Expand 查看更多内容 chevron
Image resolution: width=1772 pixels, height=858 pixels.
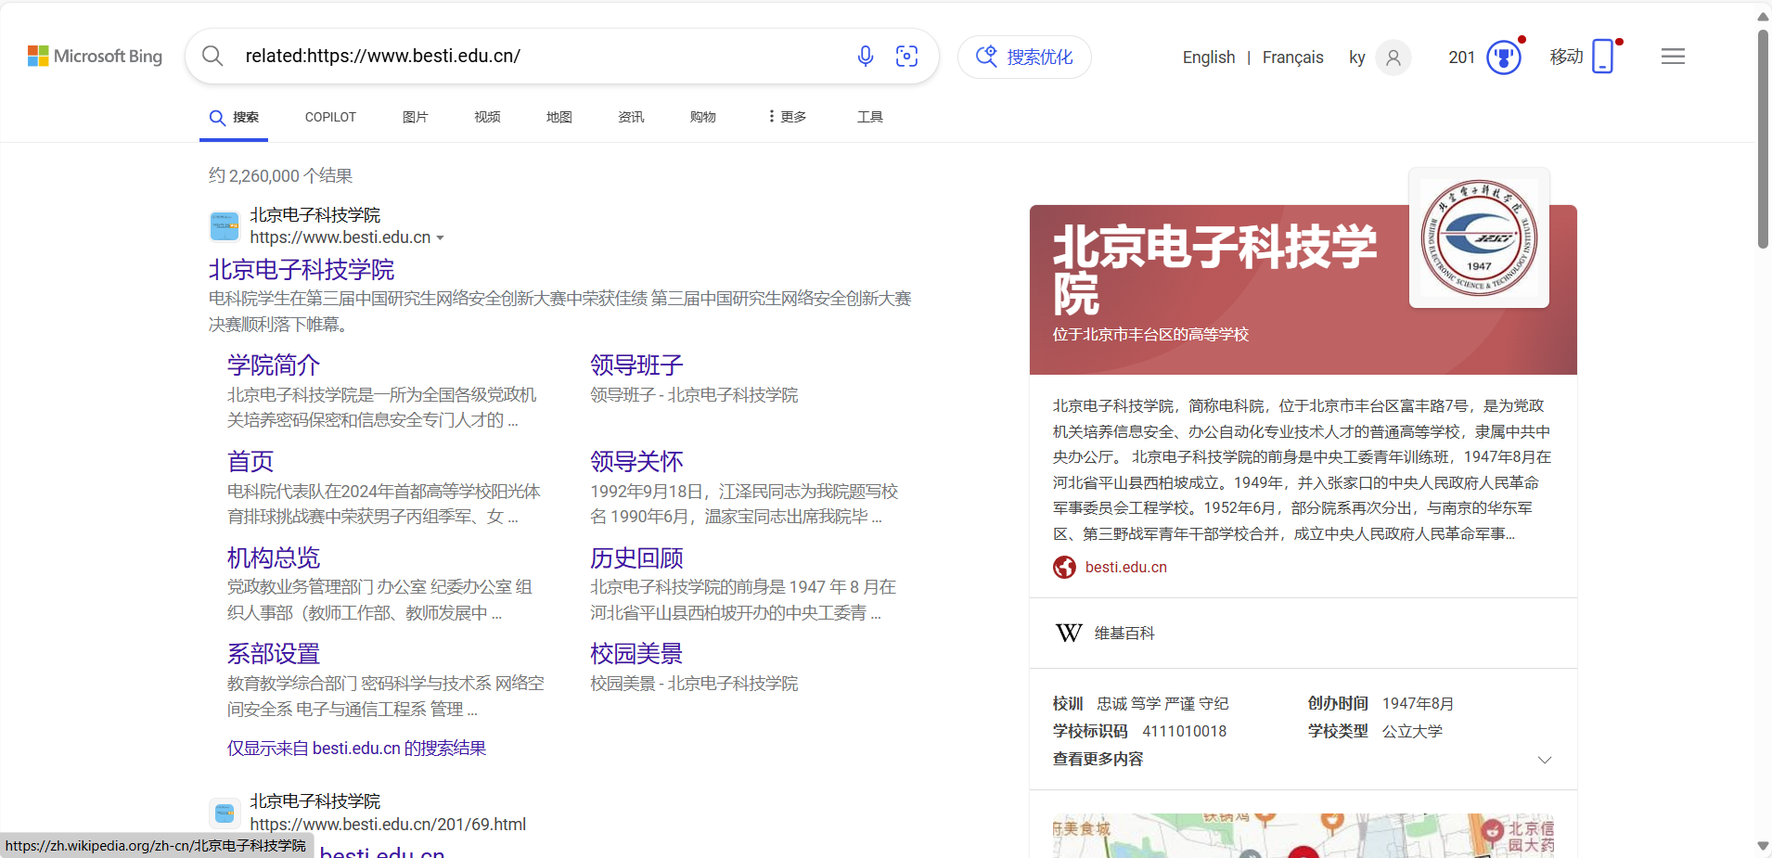pos(1545,760)
